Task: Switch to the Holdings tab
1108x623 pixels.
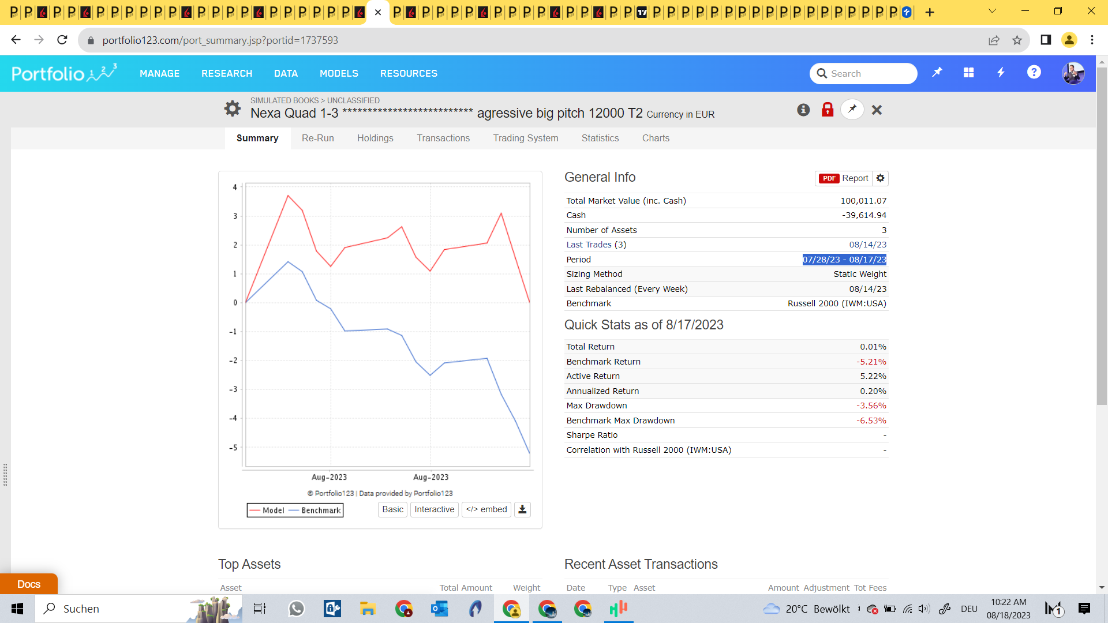Action: coord(375,138)
